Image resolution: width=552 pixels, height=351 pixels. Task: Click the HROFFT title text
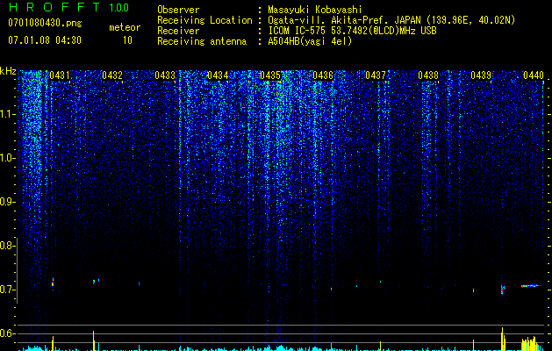[54, 7]
